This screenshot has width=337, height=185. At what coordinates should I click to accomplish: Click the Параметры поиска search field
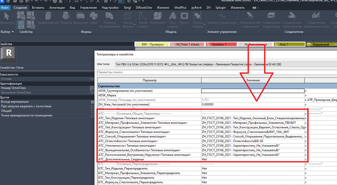point(217,72)
